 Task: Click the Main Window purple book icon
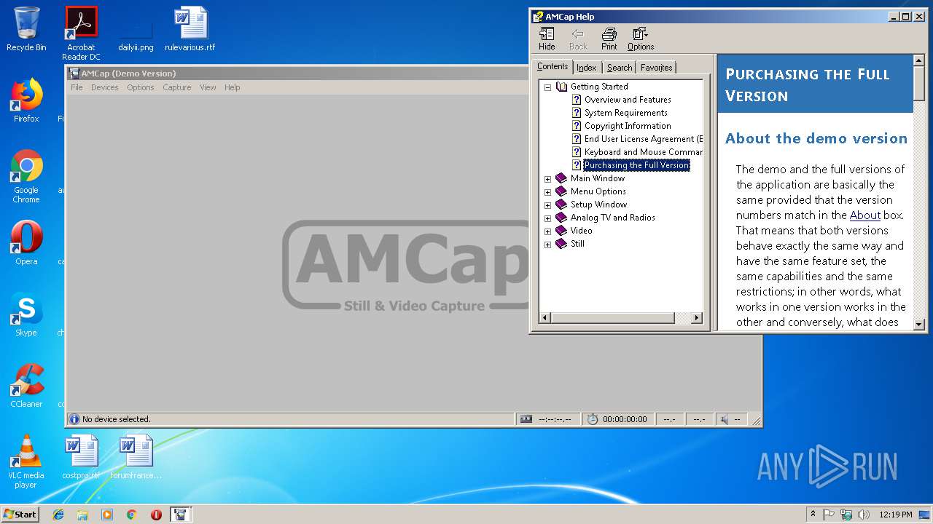tap(561, 178)
